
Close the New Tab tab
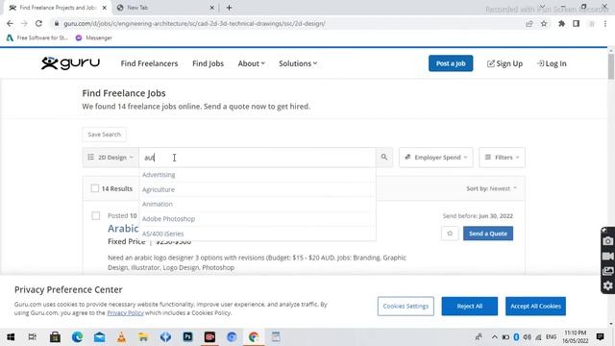click(x=211, y=8)
